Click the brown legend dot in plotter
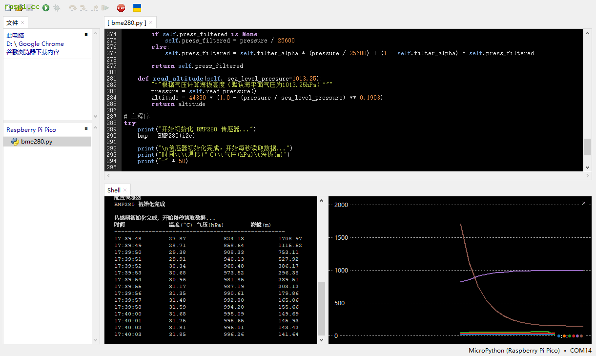Screen dimensions: 596x356 coord(581,336)
